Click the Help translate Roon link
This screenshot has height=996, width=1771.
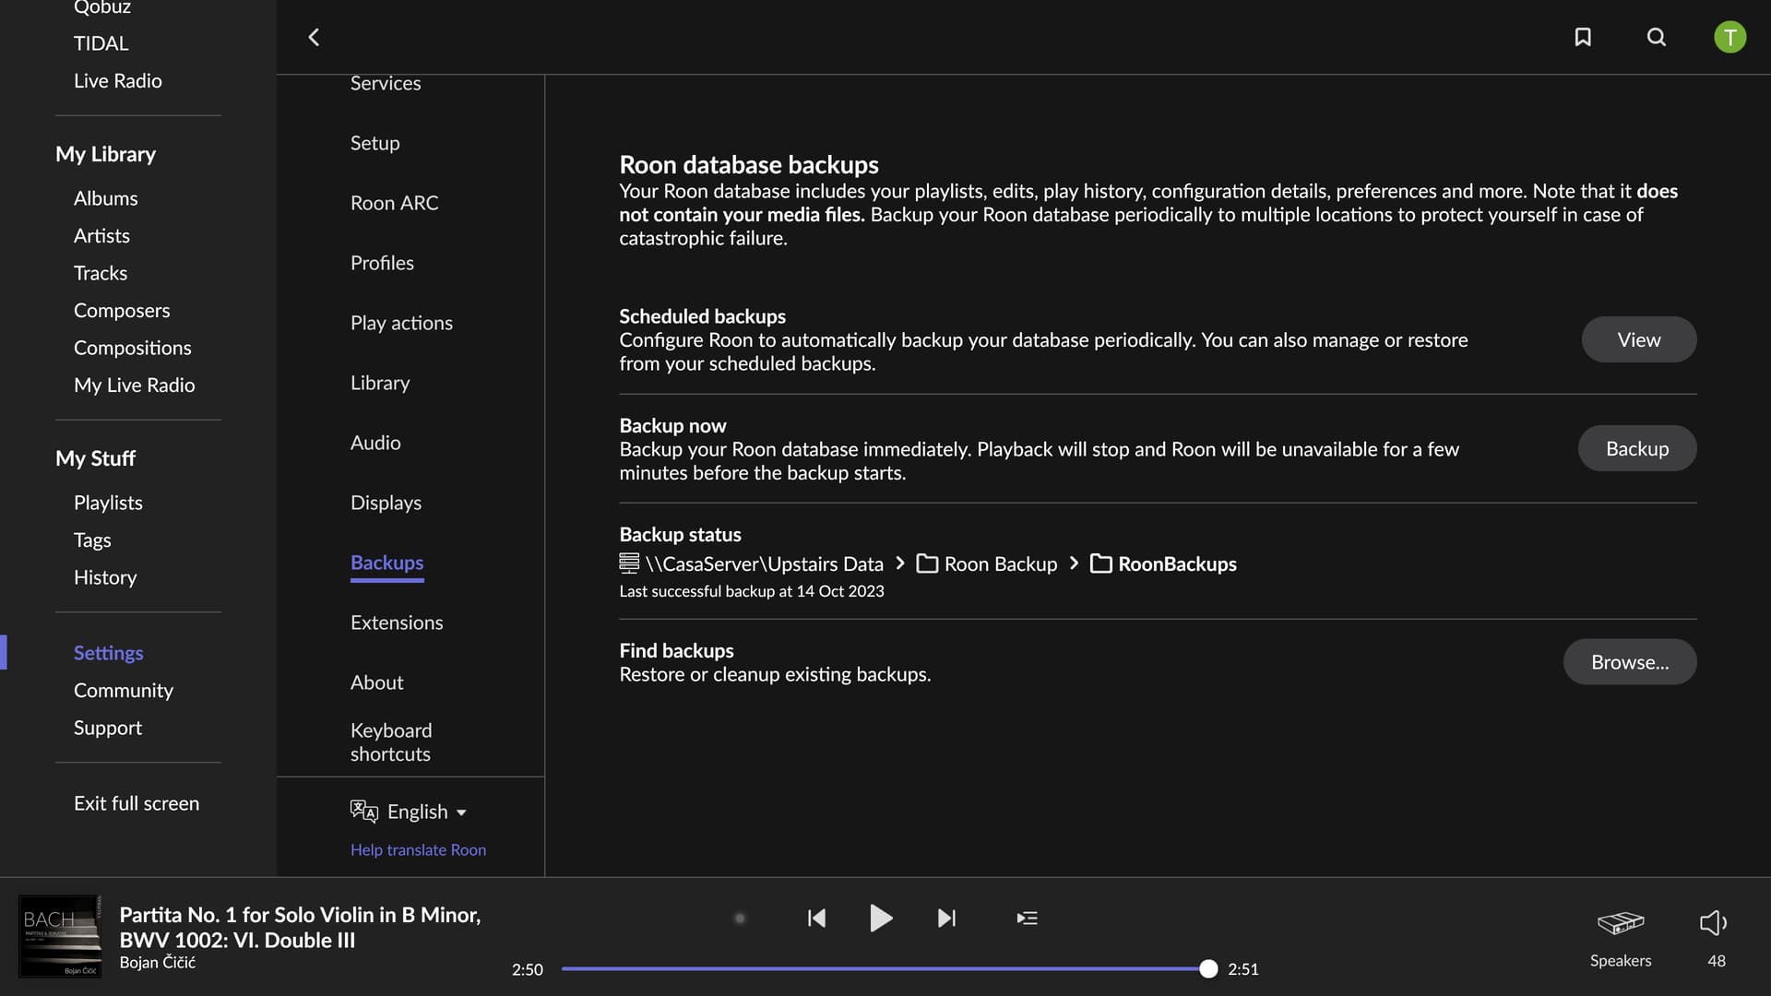418,849
